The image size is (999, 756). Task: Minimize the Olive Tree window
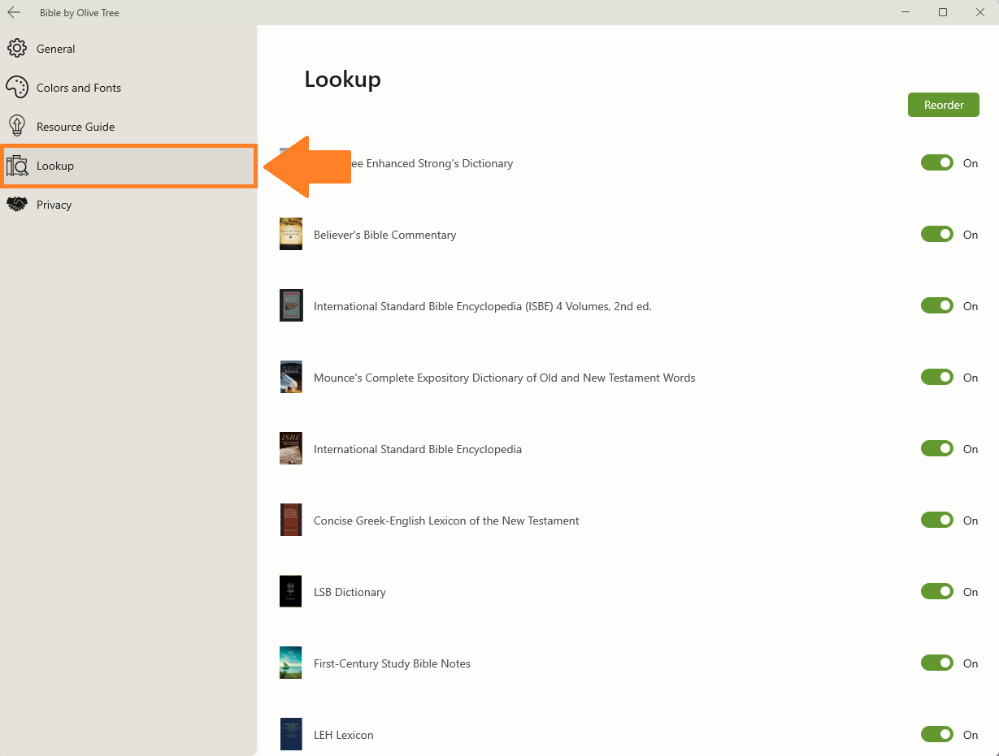pos(906,12)
